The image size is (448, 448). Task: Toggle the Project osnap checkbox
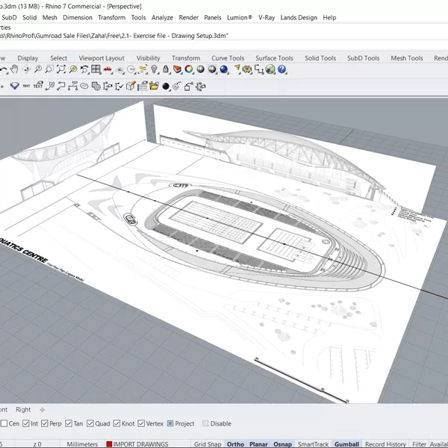pos(170,423)
